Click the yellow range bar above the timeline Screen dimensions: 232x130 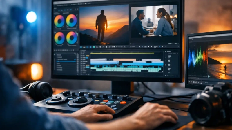[x=122, y=53]
